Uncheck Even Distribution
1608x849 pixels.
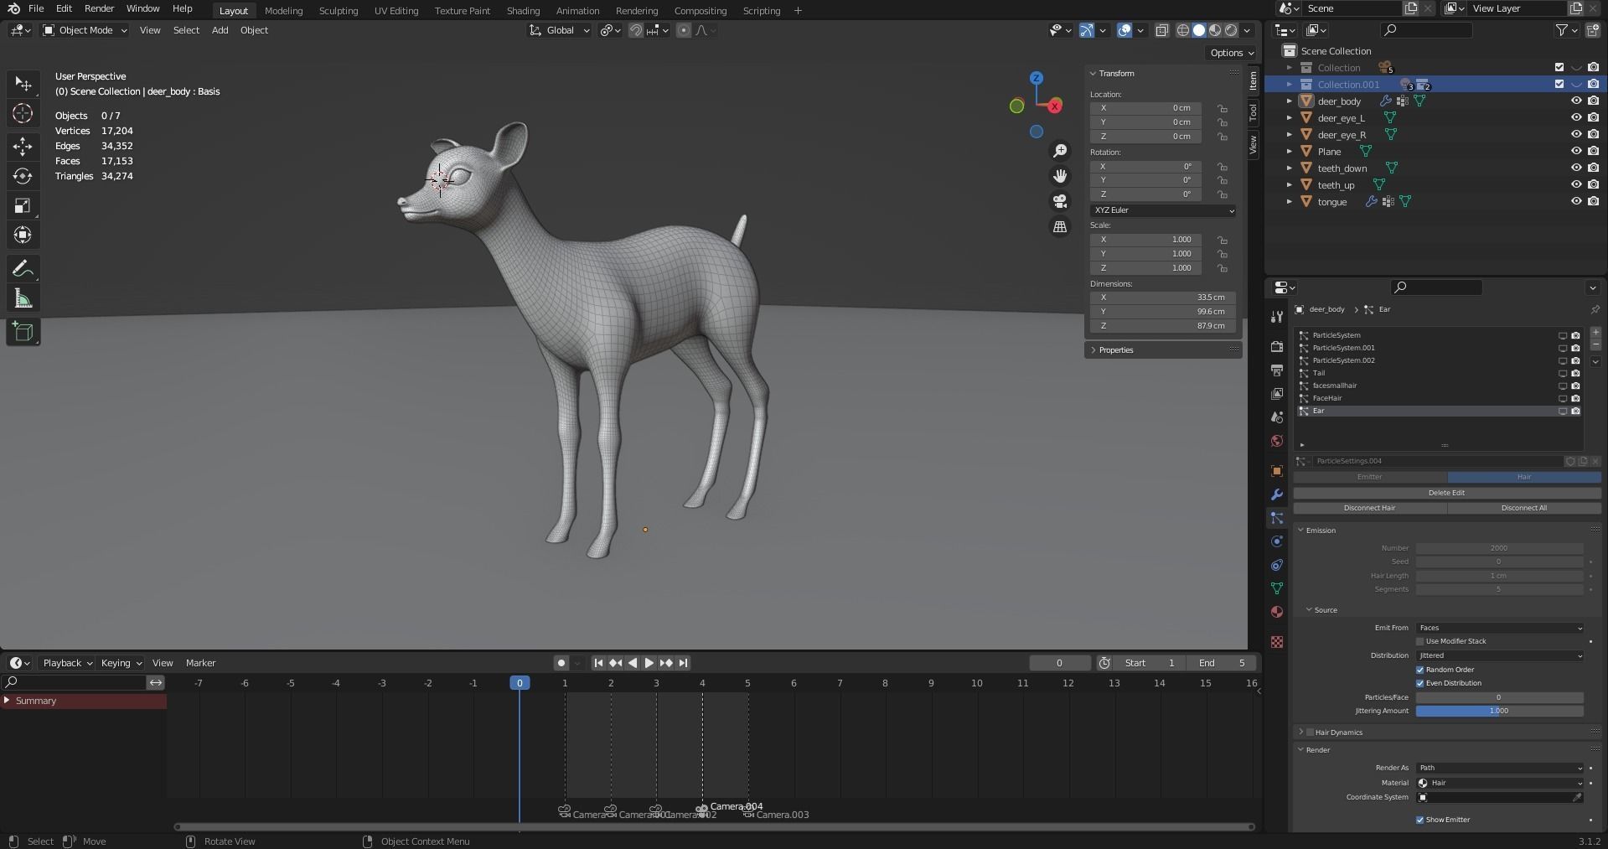pyautogui.click(x=1420, y=683)
